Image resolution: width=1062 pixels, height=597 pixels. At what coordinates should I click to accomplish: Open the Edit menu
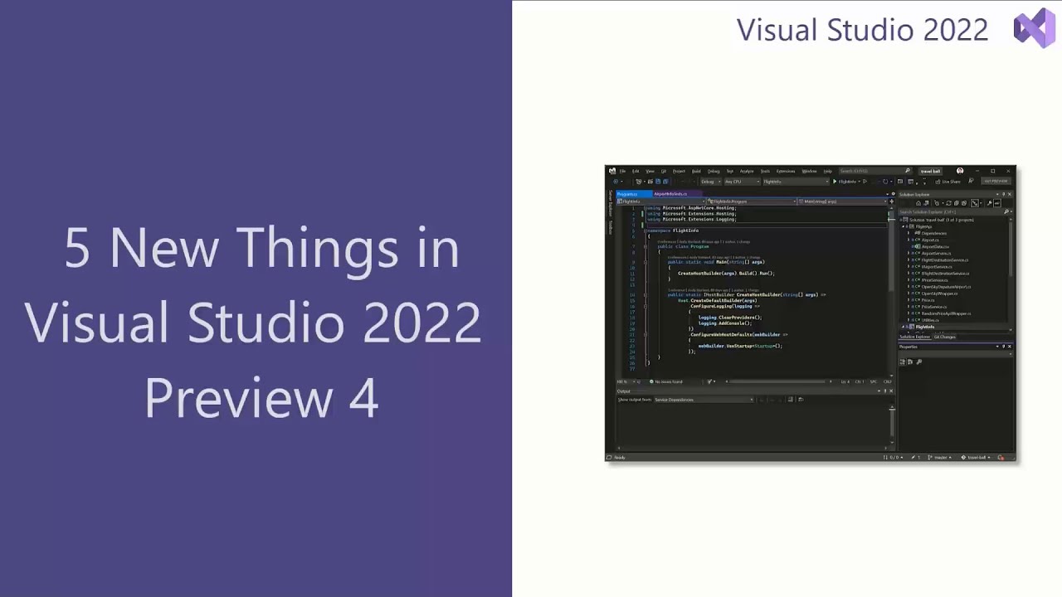tap(636, 171)
